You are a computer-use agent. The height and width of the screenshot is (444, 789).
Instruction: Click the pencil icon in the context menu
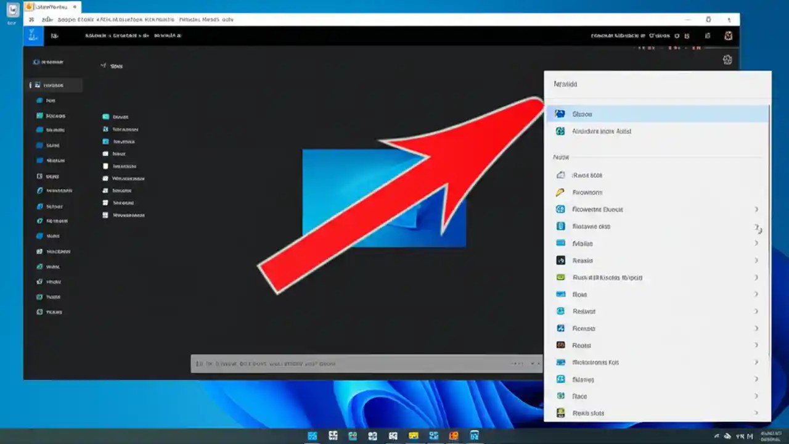pyautogui.click(x=560, y=192)
